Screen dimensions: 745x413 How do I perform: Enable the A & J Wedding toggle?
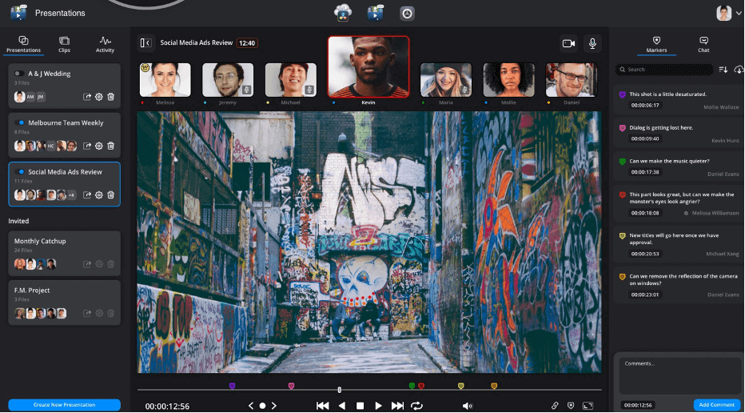pos(19,74)
